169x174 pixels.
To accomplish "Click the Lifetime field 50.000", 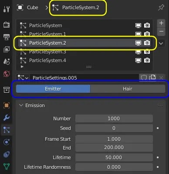I will pos(114,157).
